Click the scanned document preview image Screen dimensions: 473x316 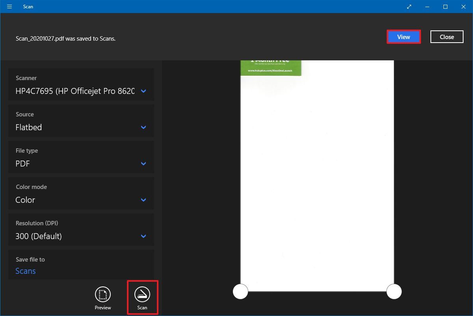[317, 174]
